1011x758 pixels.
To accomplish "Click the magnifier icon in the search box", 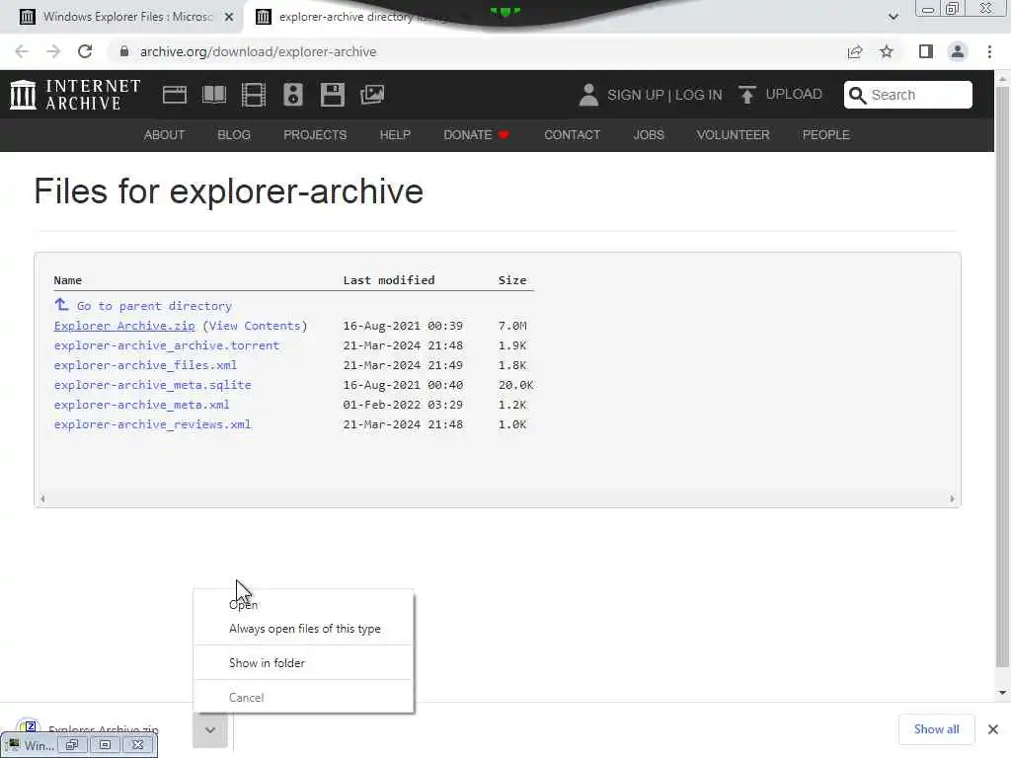I will coord(858,96).
